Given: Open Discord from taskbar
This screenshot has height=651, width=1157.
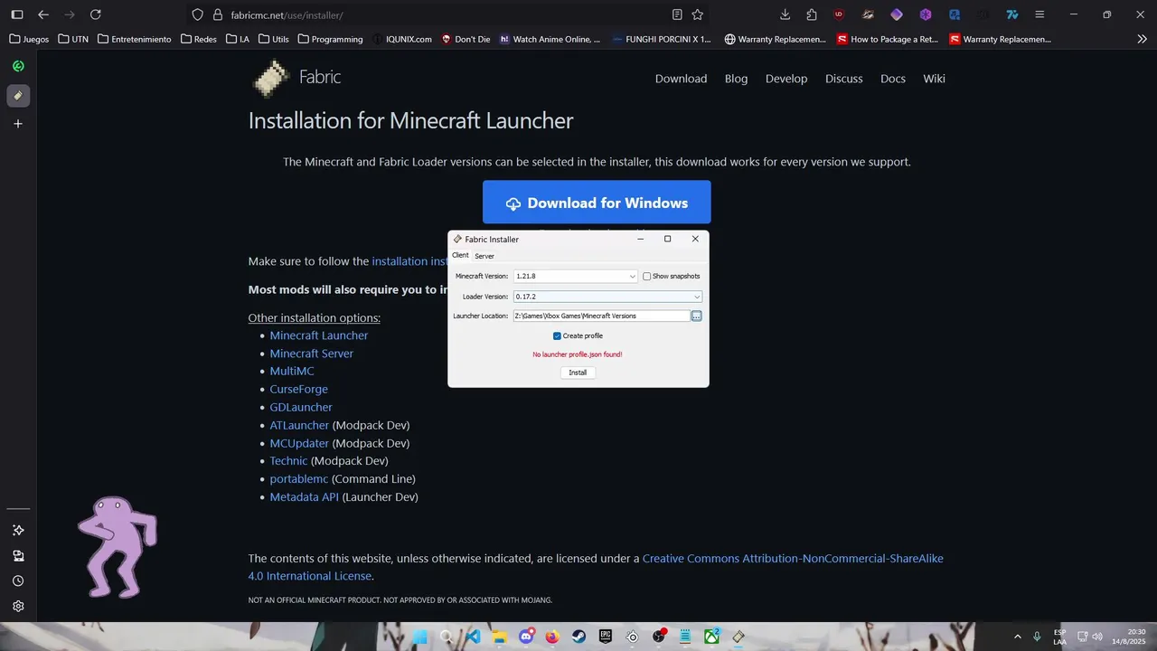Looking at the screenshot, I should point(526,637).
